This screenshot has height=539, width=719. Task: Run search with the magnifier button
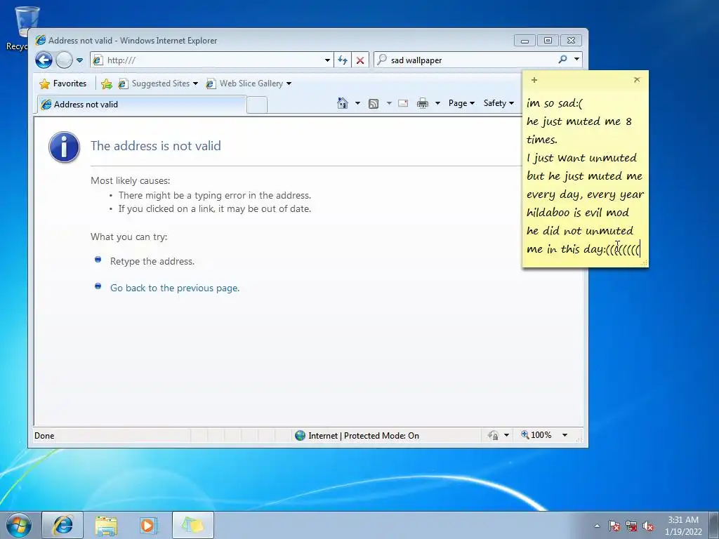coord(562,59)
